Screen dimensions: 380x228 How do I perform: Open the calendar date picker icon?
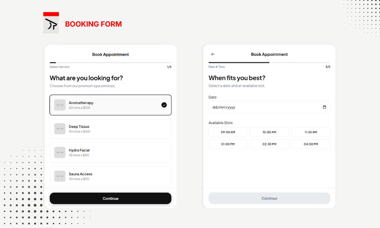click(x=324, y=107)
